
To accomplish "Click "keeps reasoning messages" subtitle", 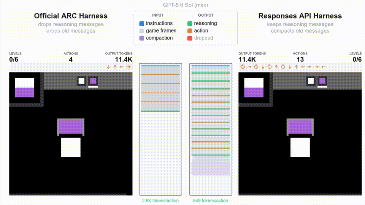I will (300, 24).
